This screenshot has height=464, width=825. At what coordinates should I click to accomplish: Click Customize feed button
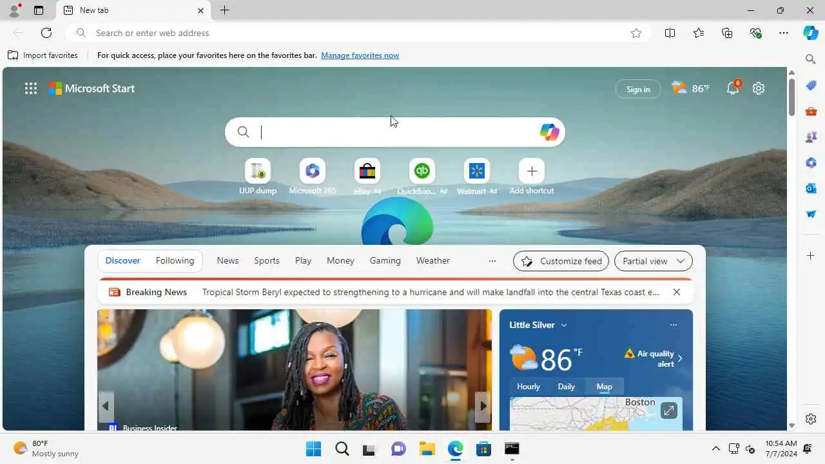pyautogui.click(x=561, y=261)
